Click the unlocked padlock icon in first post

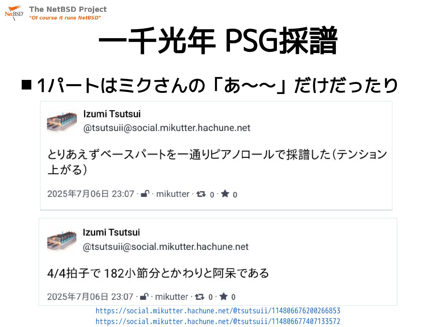click(x=145, y=194)
